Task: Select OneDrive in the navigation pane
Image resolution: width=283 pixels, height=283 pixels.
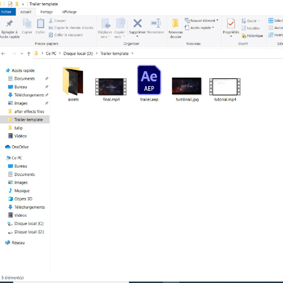Action: pyautogui.click(x=20, y=147)
